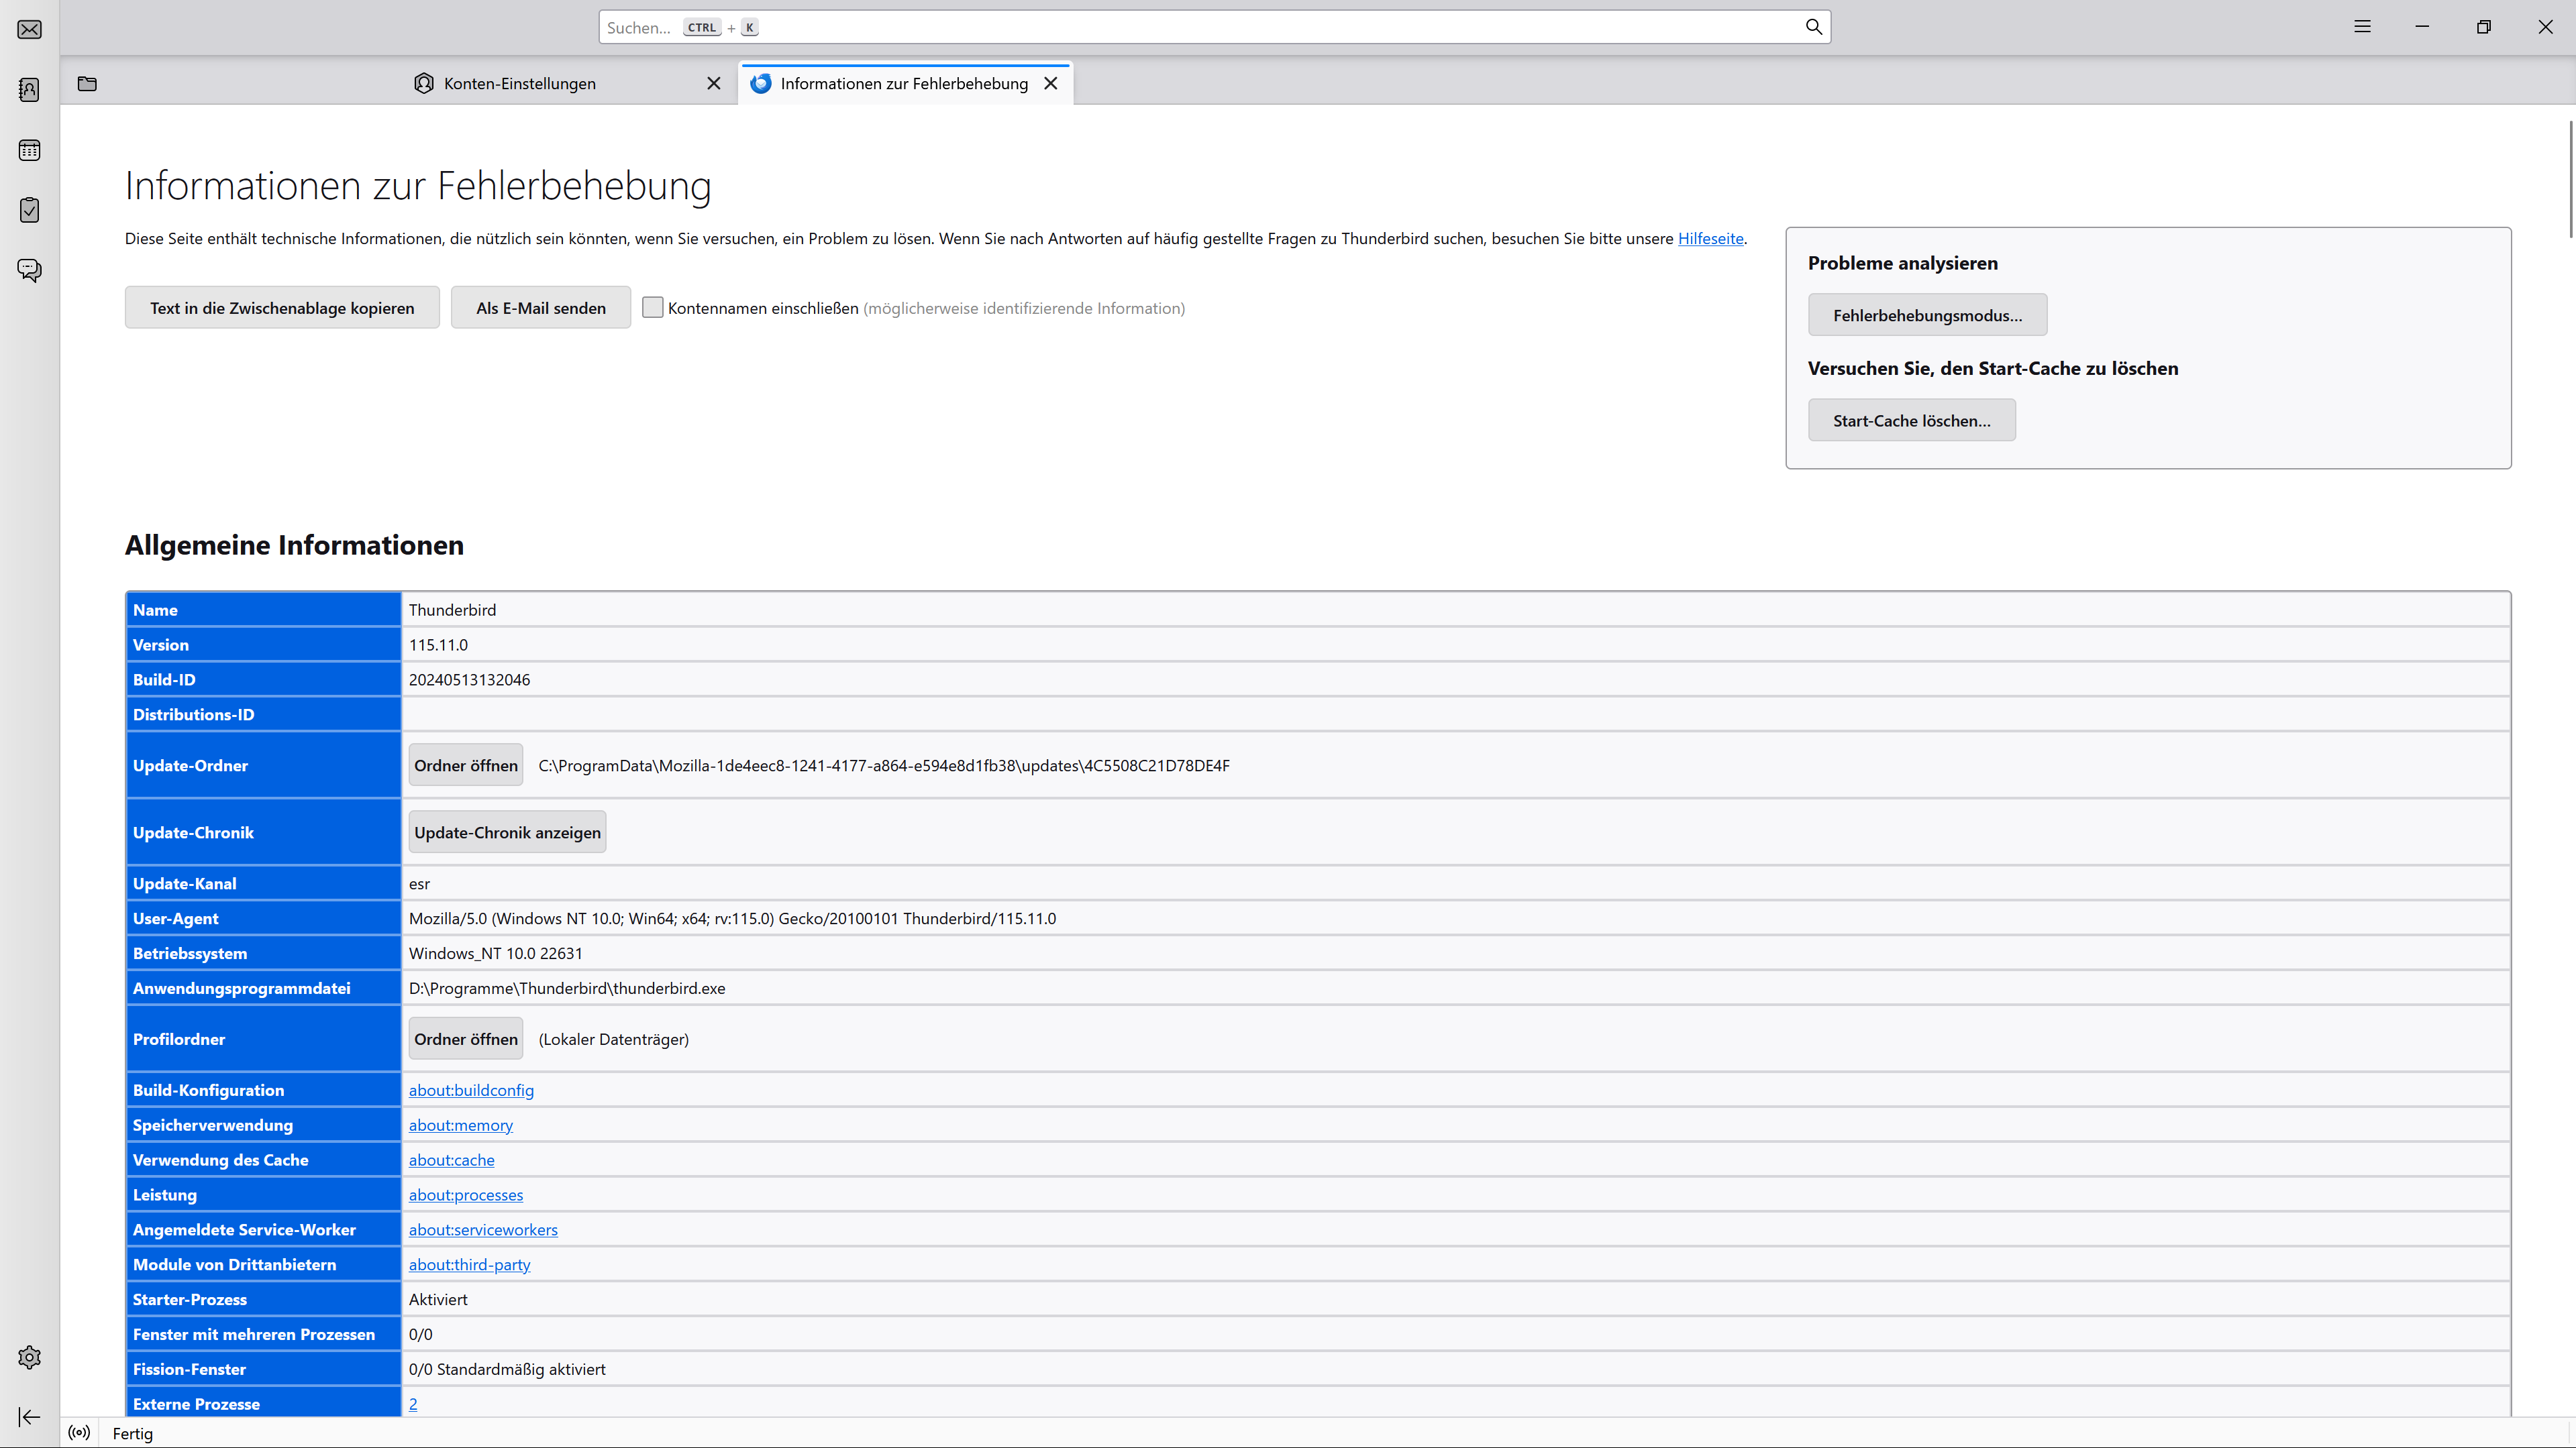Screen dimensions: 2576x1448
Task: Click the online status icon in status bar
Action: [x=79, y=1433]
